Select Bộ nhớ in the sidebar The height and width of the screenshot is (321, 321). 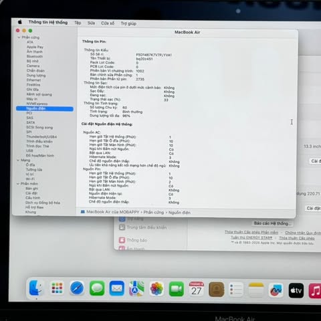33,61
